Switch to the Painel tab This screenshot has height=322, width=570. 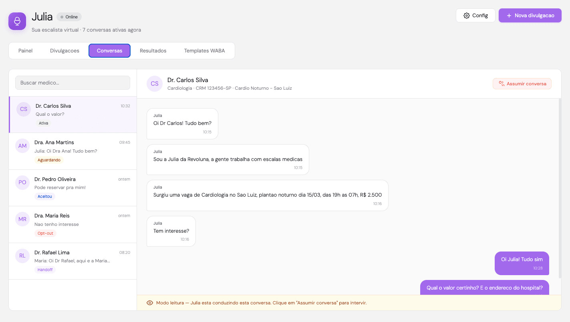tap(25, 50)
